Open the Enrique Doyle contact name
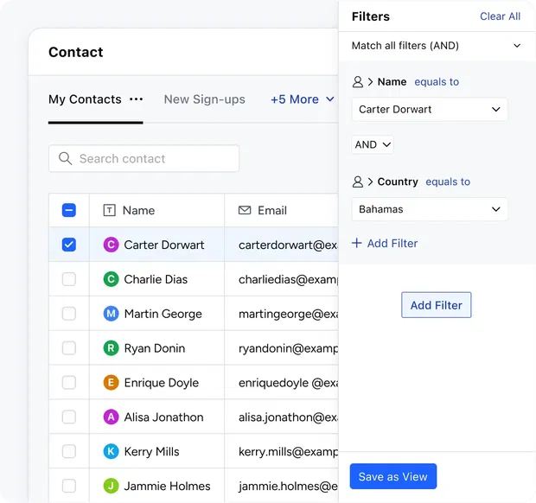 click(x=162, y=383)
